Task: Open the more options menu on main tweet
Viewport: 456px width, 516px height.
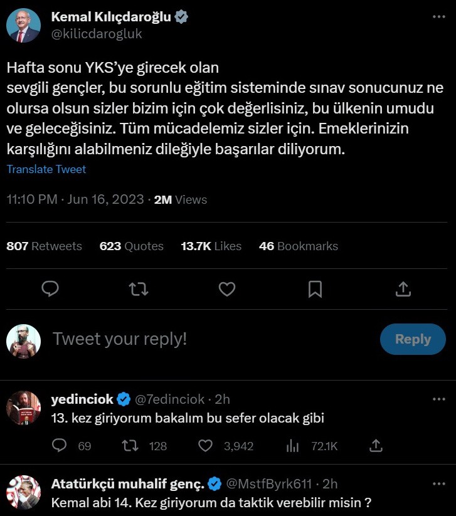Action: (439, 17)
